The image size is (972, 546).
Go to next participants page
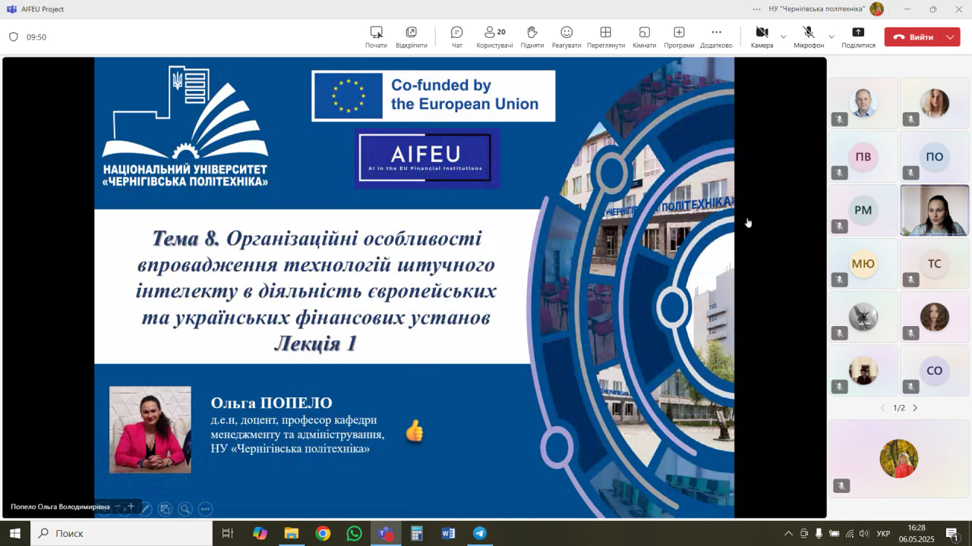pyautogui.click(x=915, y=408)
